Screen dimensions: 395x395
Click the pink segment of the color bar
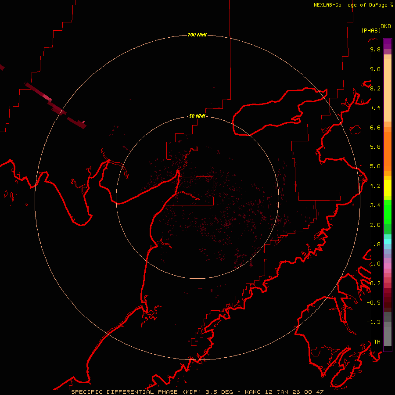tap(388, 266)
